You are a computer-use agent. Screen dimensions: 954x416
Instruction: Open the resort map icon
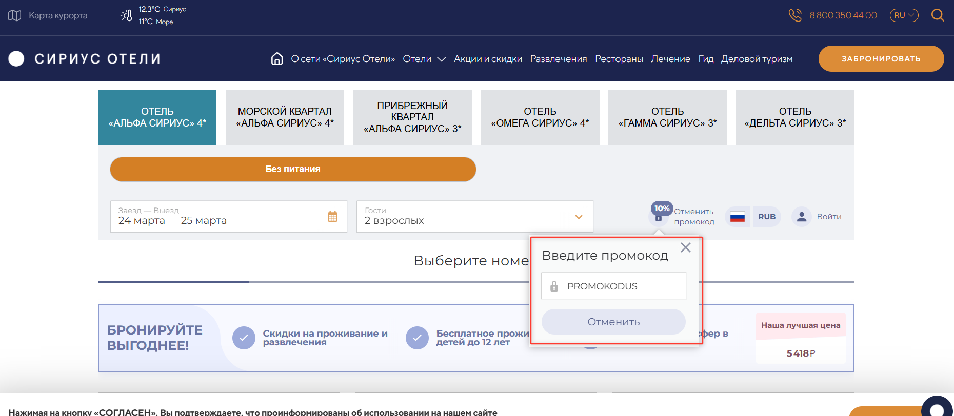15,15
